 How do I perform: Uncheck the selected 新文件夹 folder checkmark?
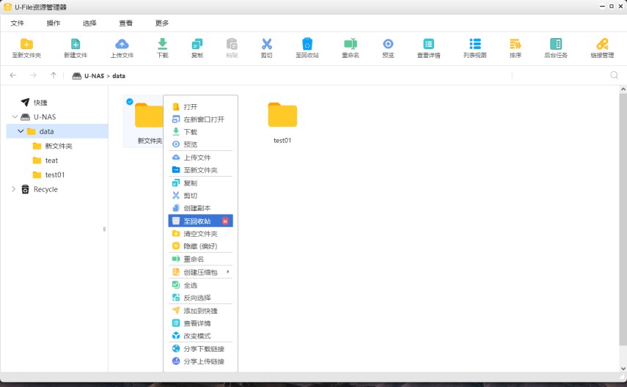(x=130, y=102)
